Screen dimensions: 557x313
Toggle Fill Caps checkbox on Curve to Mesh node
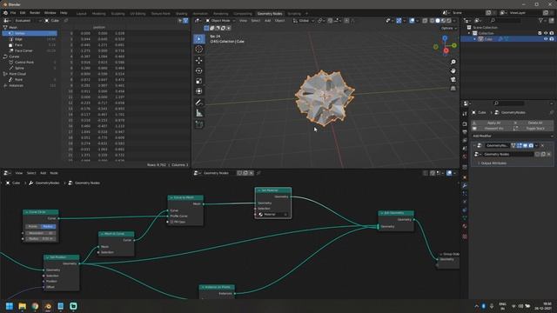click(x=172, y=222)
